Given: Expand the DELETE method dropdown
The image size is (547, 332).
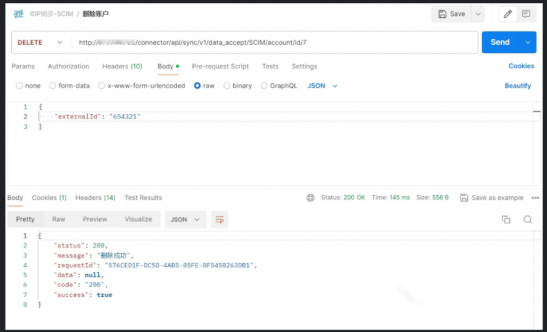Looking at the screenshot, I should click(x=59, y=43).
